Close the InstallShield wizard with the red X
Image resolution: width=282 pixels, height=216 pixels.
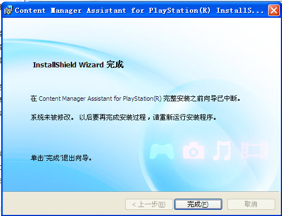(274, 11)
